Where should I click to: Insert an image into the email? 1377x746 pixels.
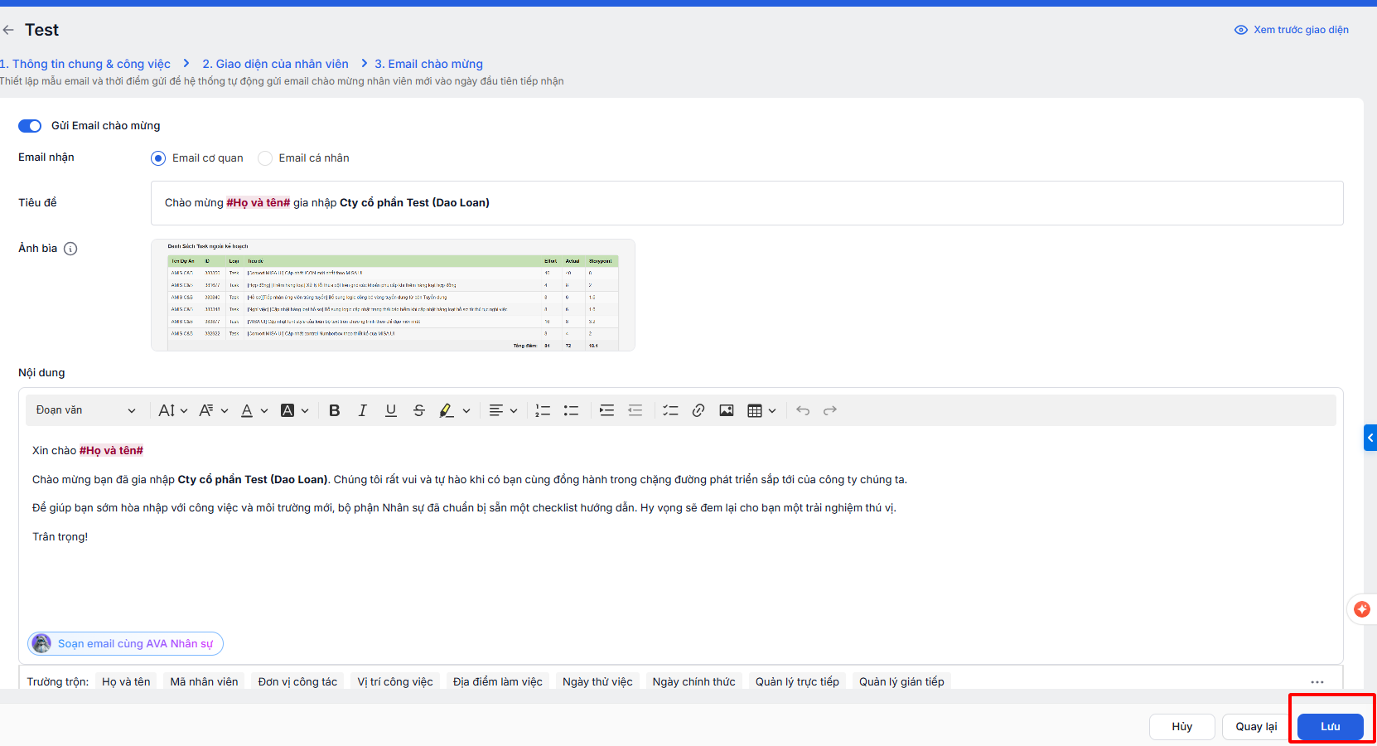click(727, 410)
